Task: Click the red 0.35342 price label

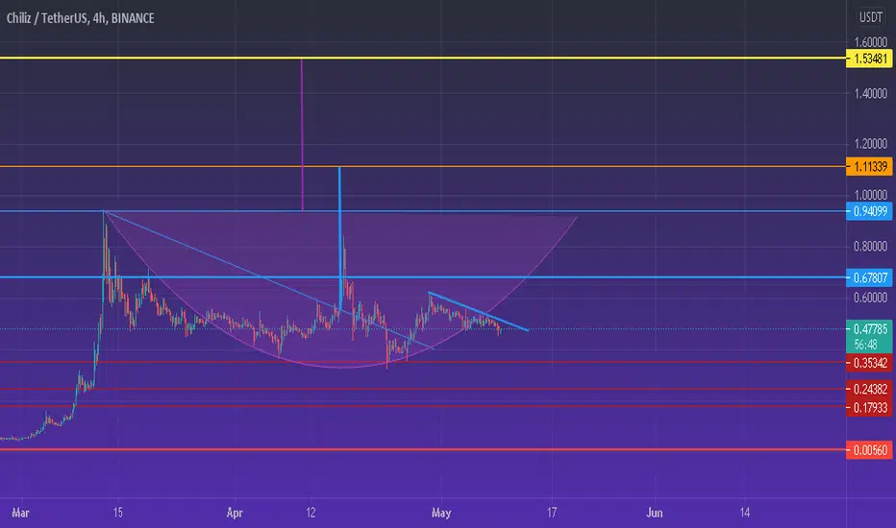Action: click(869, 363)
